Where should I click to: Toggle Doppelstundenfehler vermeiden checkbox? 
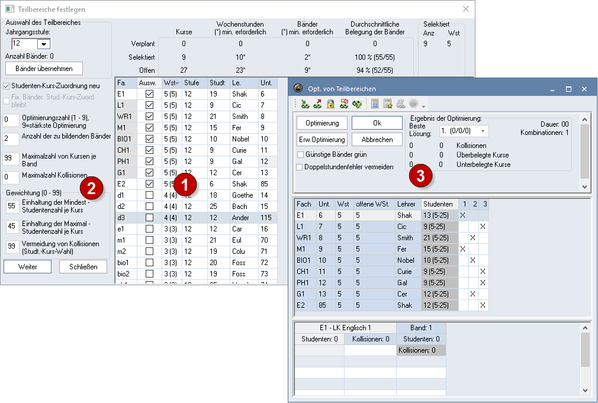pos(300,167)
